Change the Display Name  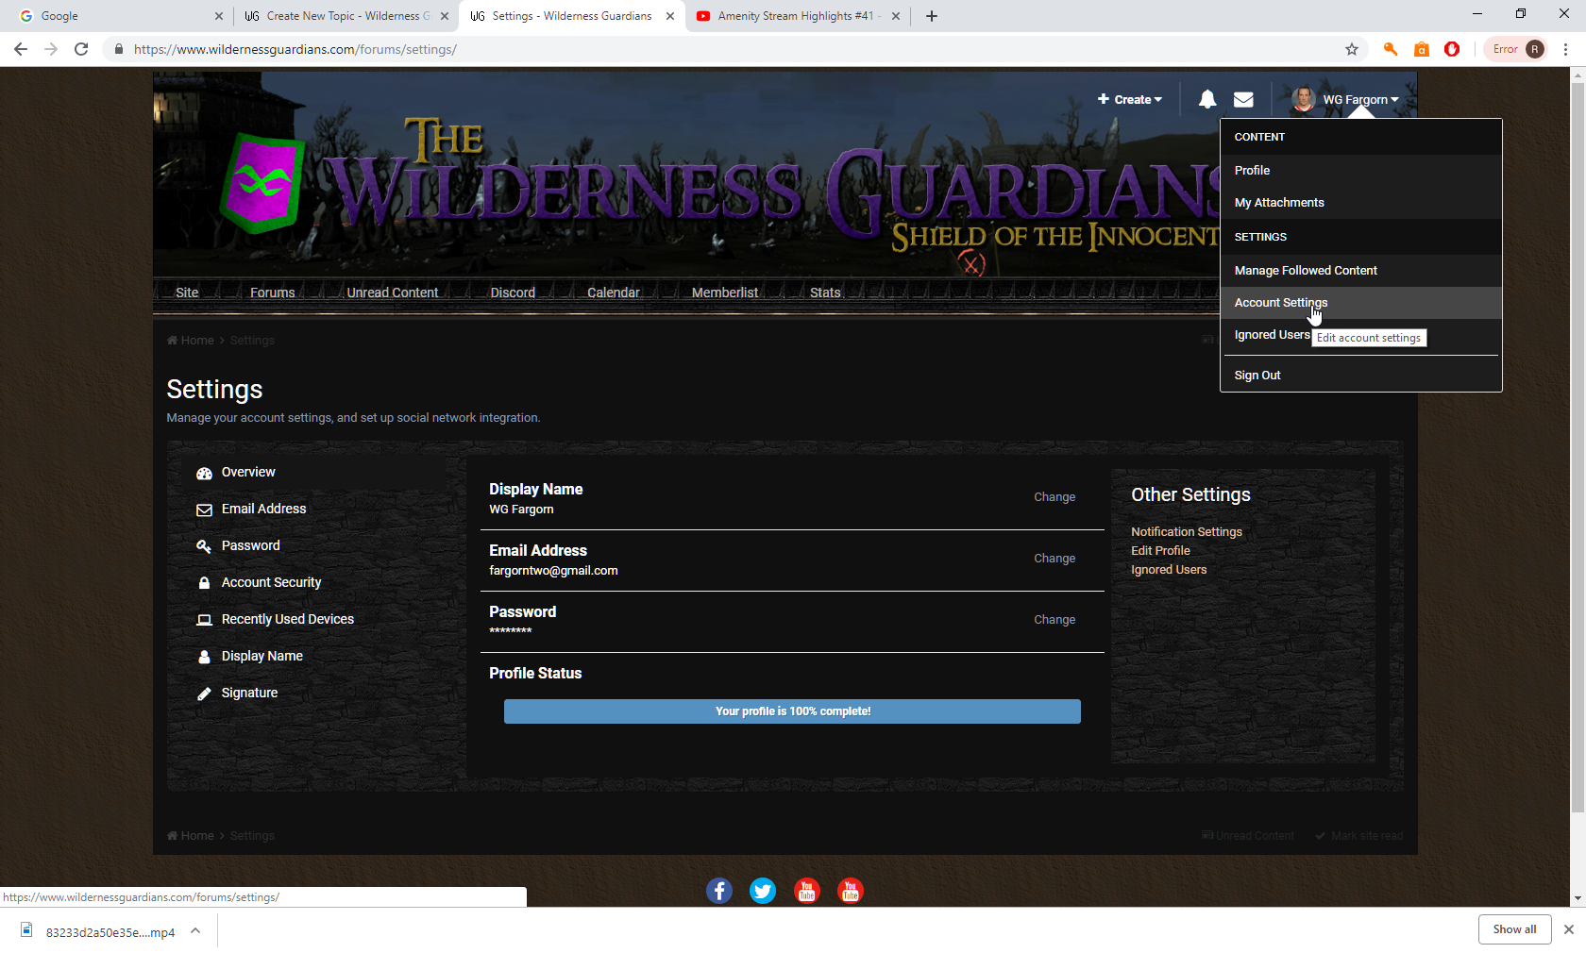(x=1055, y=497)
